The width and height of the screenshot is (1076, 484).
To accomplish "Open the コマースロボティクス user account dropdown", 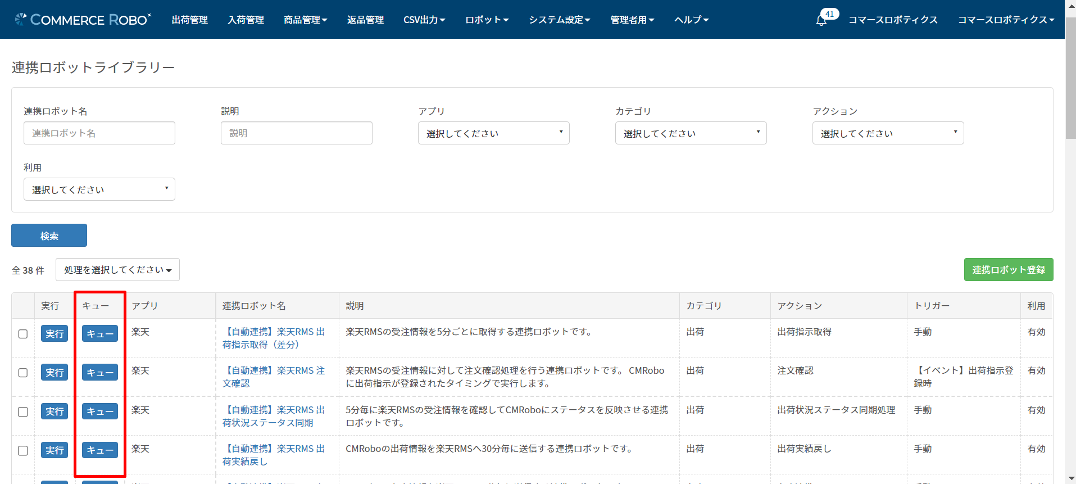I will (x=1006, y=20).
